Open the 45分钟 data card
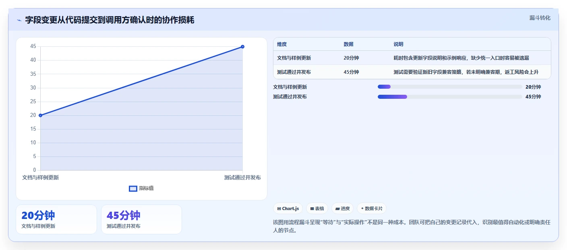 141,219
